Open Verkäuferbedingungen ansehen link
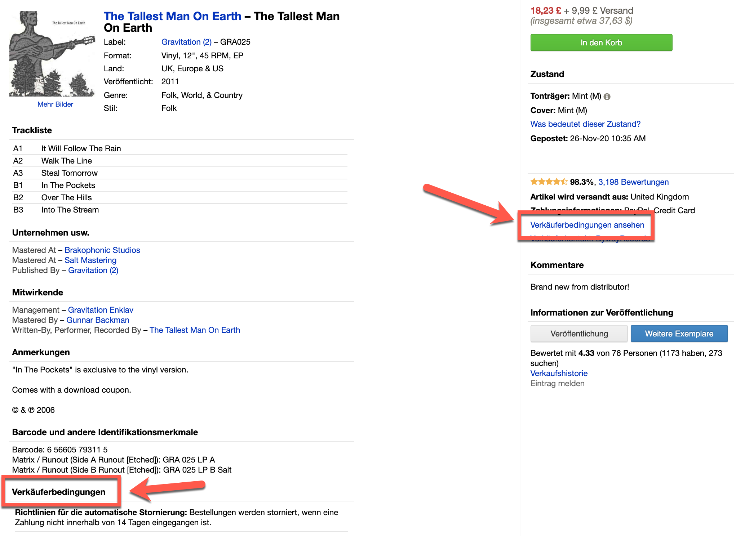The image size is (736, 536). [587, 225]
